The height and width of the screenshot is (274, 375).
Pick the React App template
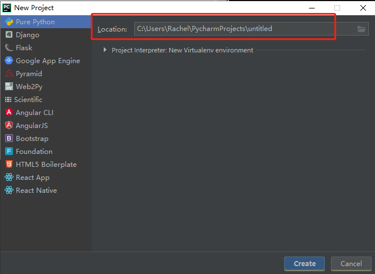pyautogui.click(x=46, y=177)
